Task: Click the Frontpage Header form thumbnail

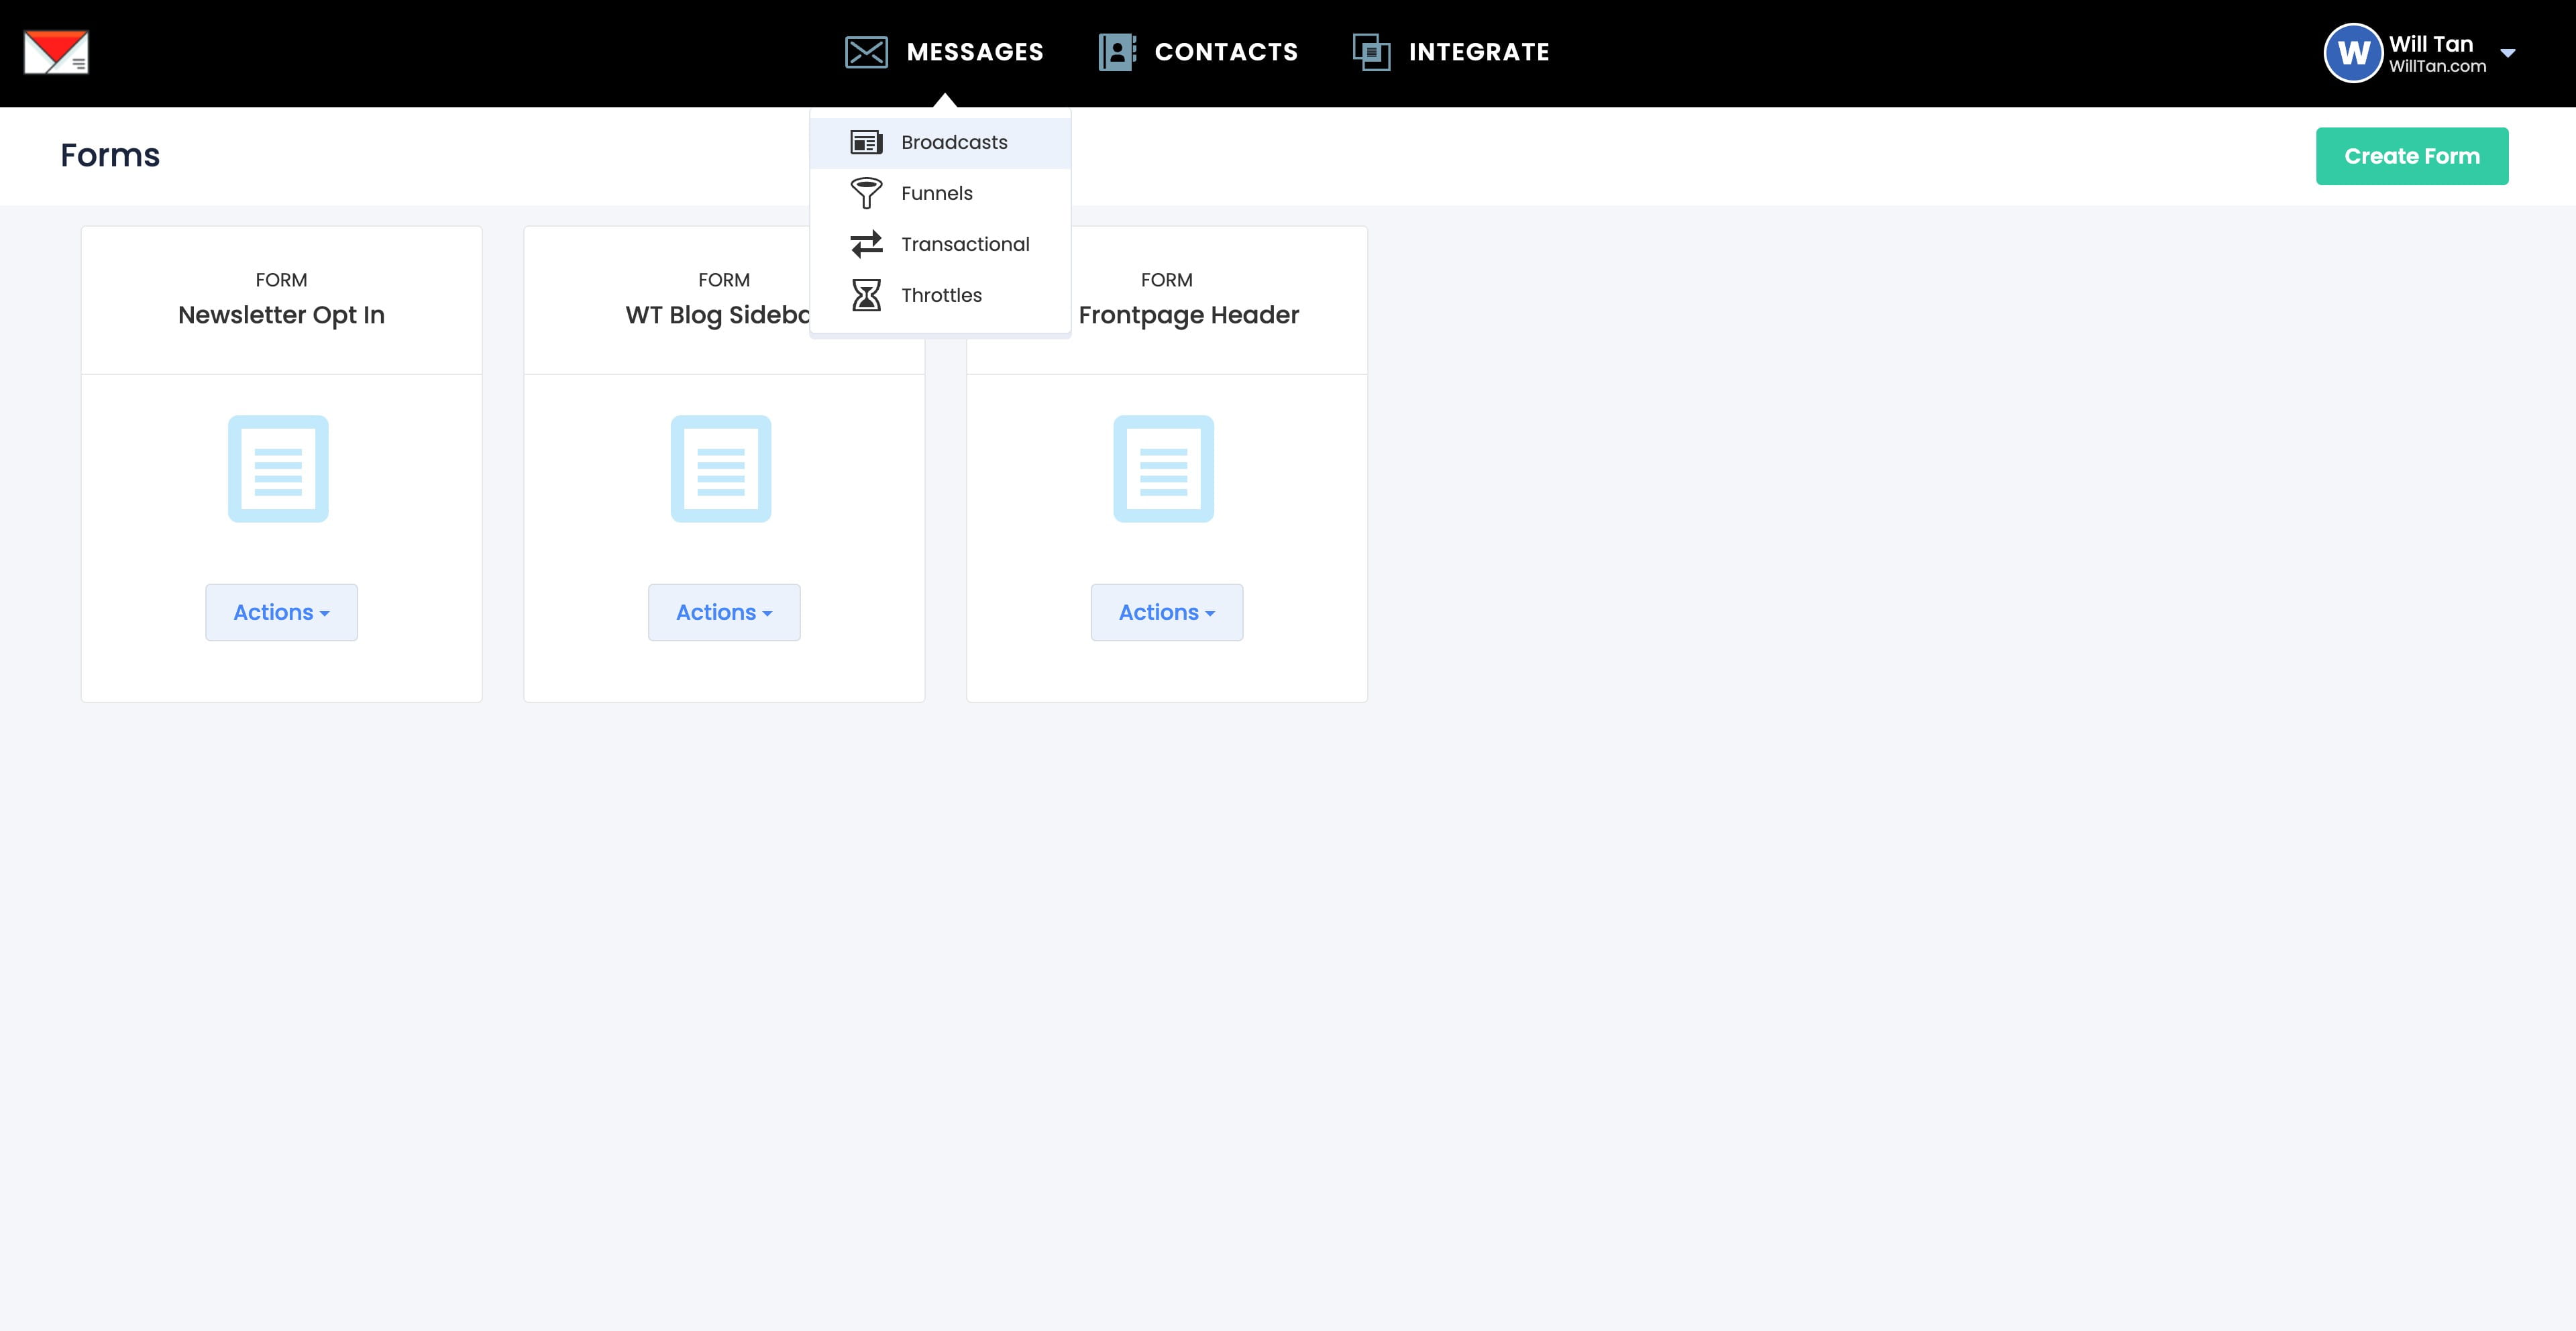Action: click(x=1163, y=469)
